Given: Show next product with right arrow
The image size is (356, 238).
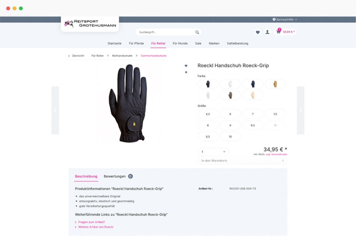Looking at the screenshot, I should pos(300,110).
